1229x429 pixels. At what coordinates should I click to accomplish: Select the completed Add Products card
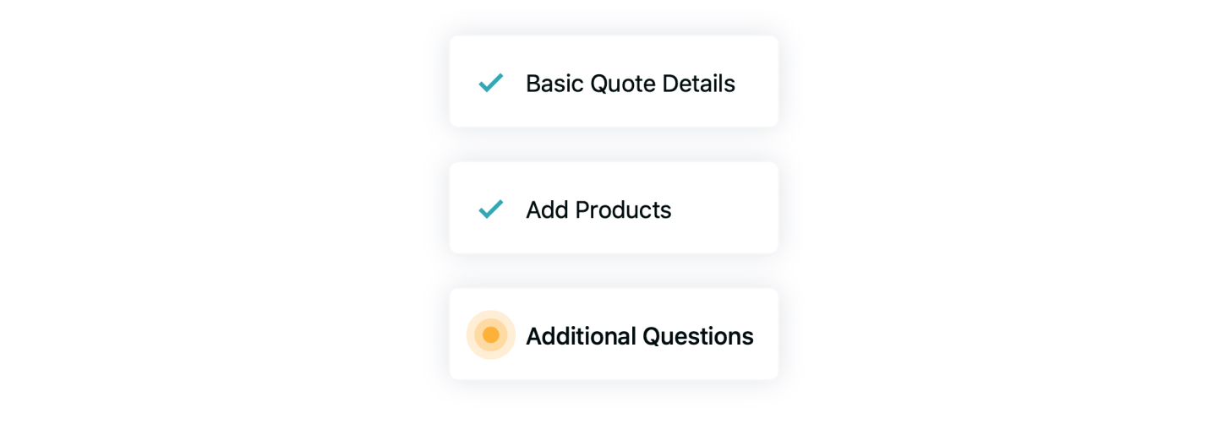614,208
